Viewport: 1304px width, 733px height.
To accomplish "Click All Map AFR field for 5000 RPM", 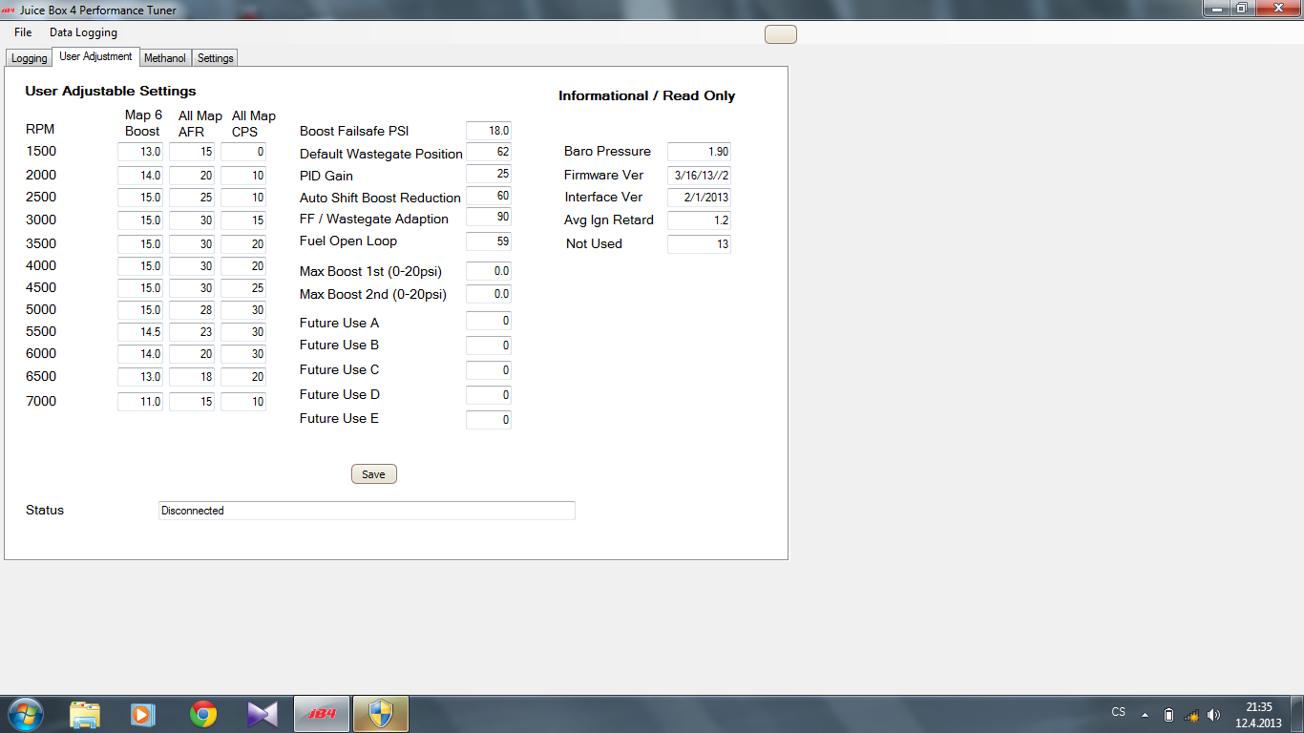I will tap(192, 310).
